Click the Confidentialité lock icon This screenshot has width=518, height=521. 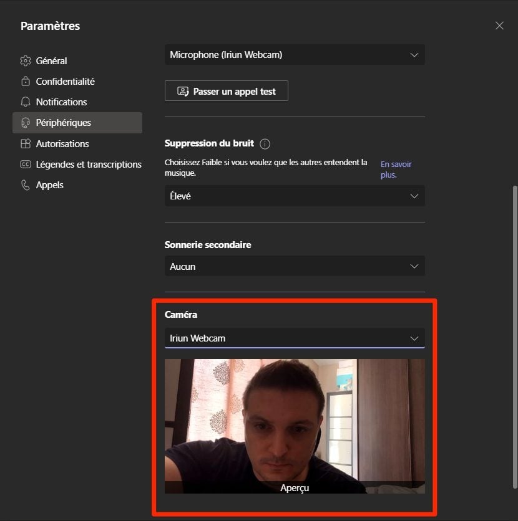pyautogui.click(x=26, y=82)
